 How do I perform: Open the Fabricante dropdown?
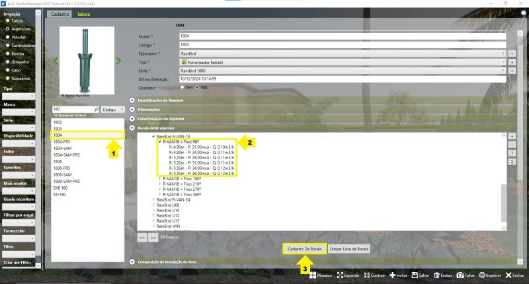point(503,53)
